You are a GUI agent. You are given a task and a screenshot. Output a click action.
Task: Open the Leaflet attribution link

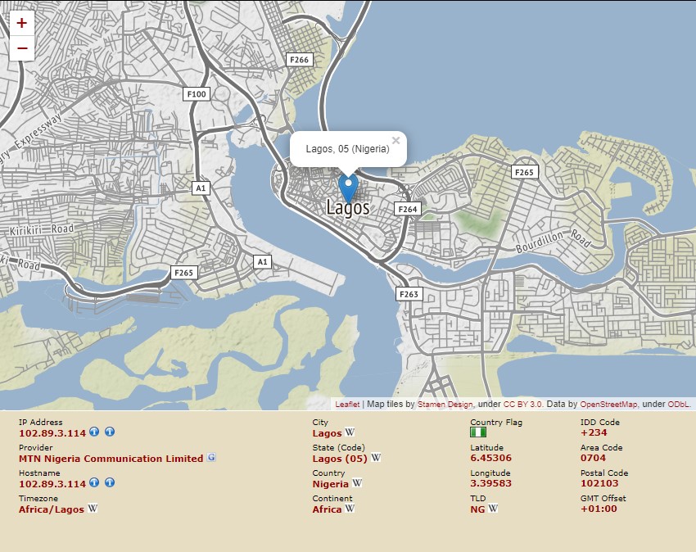tap(347, 405)
